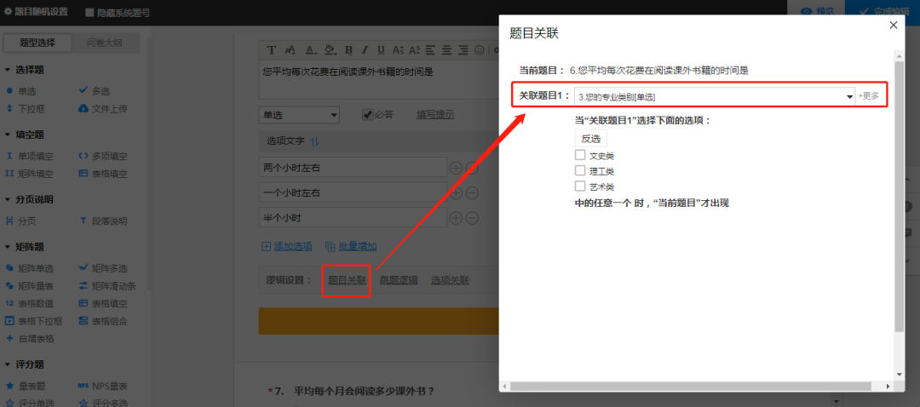The width and height of the screenshot is (920, 407).
Task: Add a 表格组合 table combination question
Action: (x=103, y=321)
